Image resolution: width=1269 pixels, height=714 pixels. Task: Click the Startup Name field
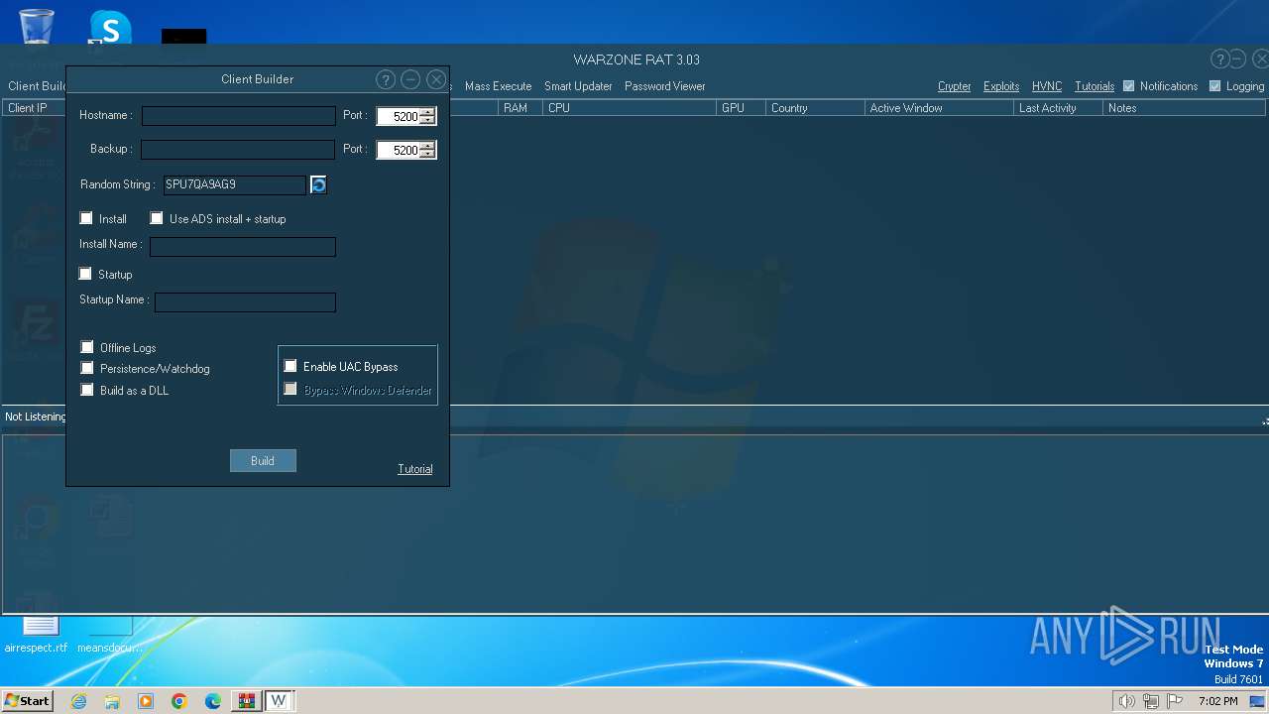click(x=245, y=301)
